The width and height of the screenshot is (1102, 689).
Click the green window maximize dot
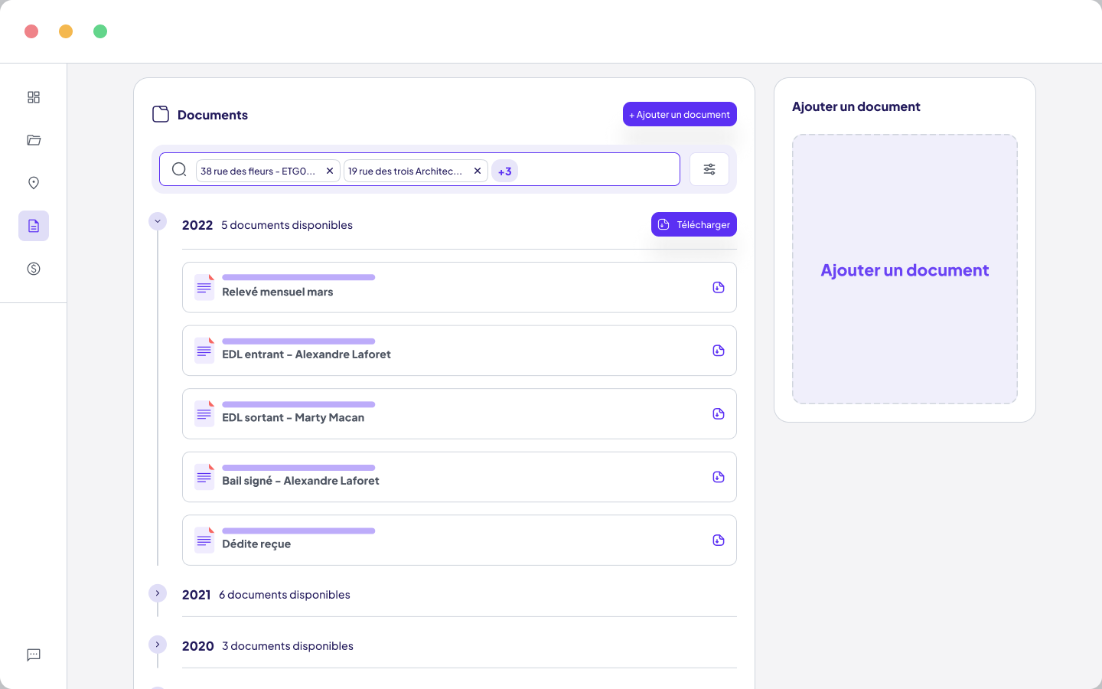coord(100,31)
